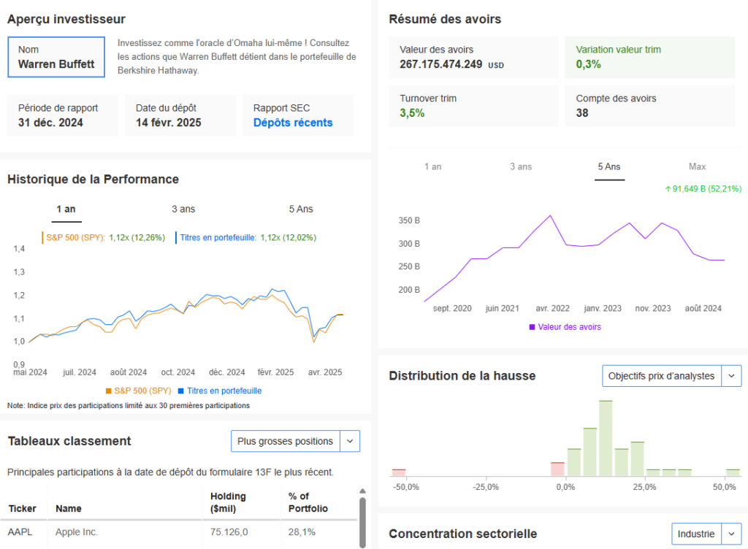Select Max range in holdings chart

697,167
